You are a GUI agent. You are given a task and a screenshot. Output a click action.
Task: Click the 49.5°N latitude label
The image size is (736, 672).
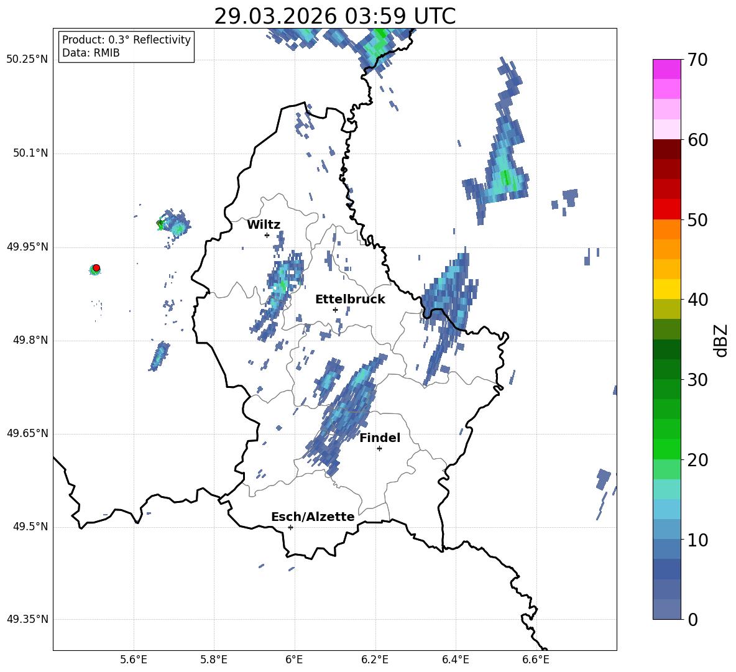30,527
